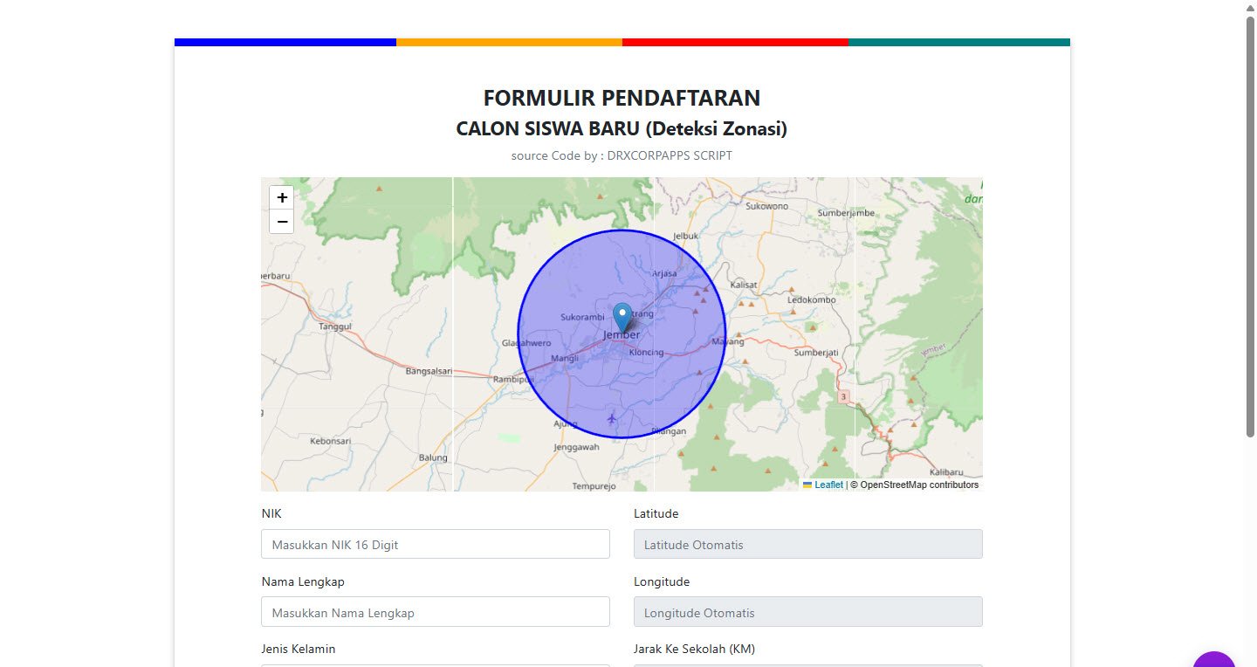Click the route 3 road shield on map
The image size is (1257, 667).
click(x=843, y=396)
